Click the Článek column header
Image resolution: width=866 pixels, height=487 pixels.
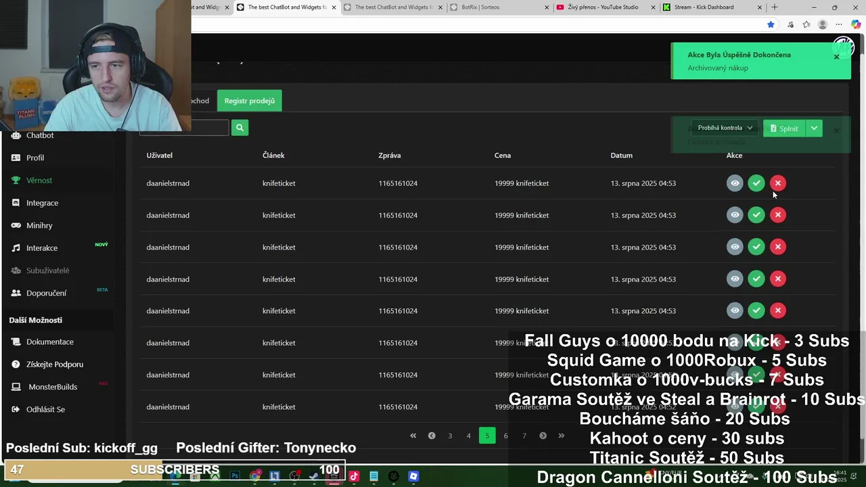tap(273, 156)
